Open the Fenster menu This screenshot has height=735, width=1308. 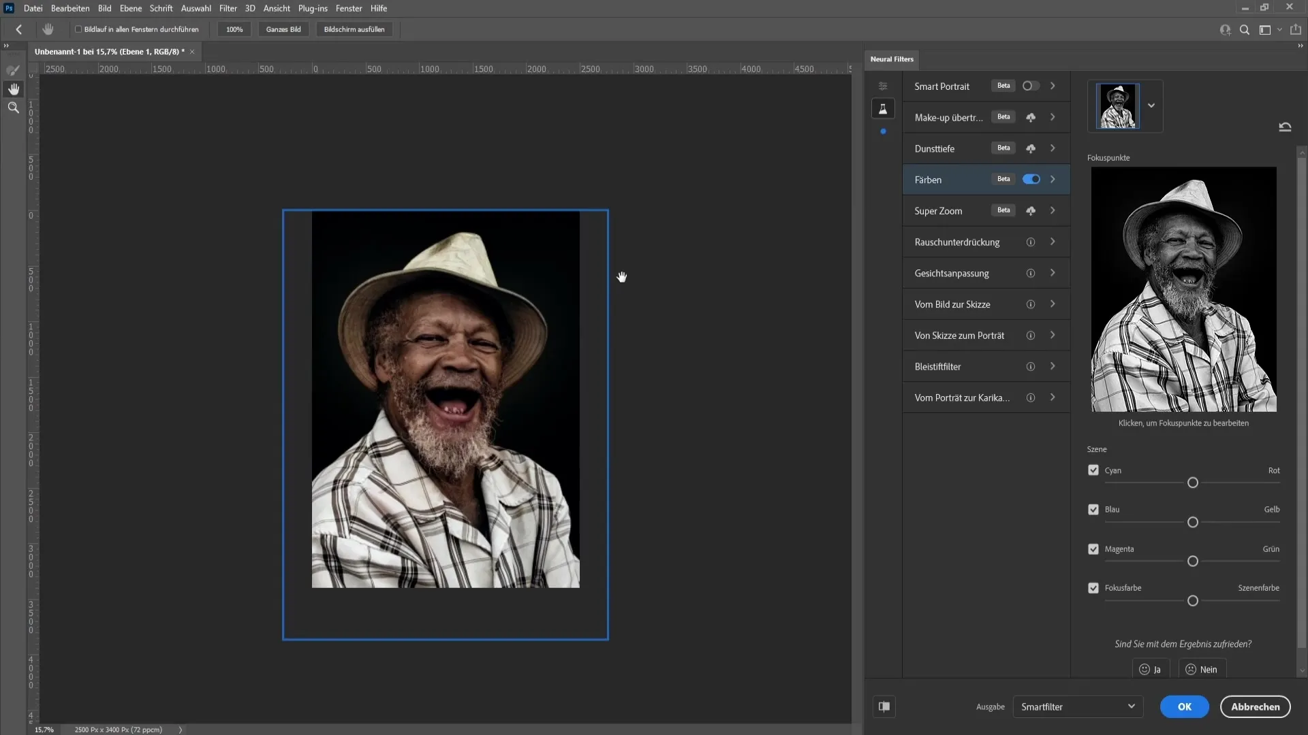coord(349,8)
